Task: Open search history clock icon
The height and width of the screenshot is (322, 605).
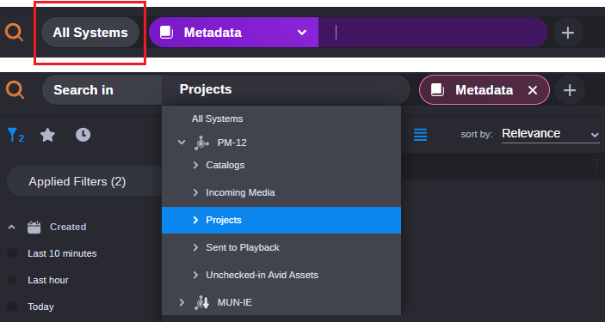Action: click(x=83, y=135)
